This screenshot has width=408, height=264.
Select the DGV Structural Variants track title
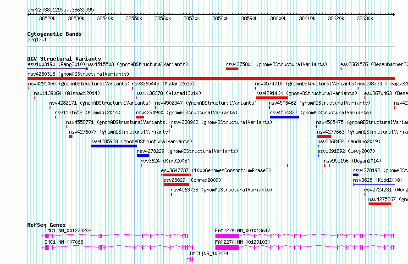(64, 59)
